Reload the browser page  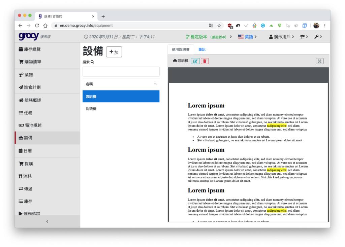coord(37,26)
